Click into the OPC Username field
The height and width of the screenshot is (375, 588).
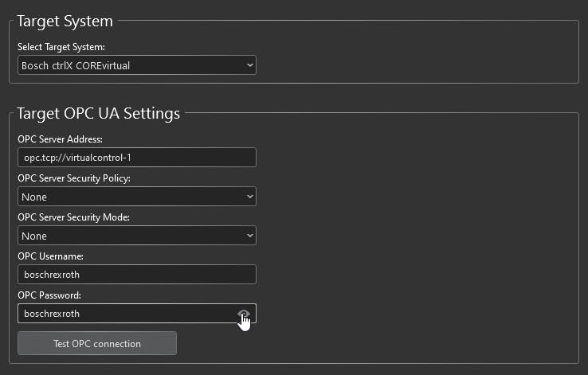(136, 275)
